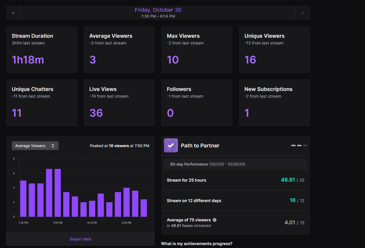Click the 16 / 12 days value
The image size is (365, 248).
297,201
